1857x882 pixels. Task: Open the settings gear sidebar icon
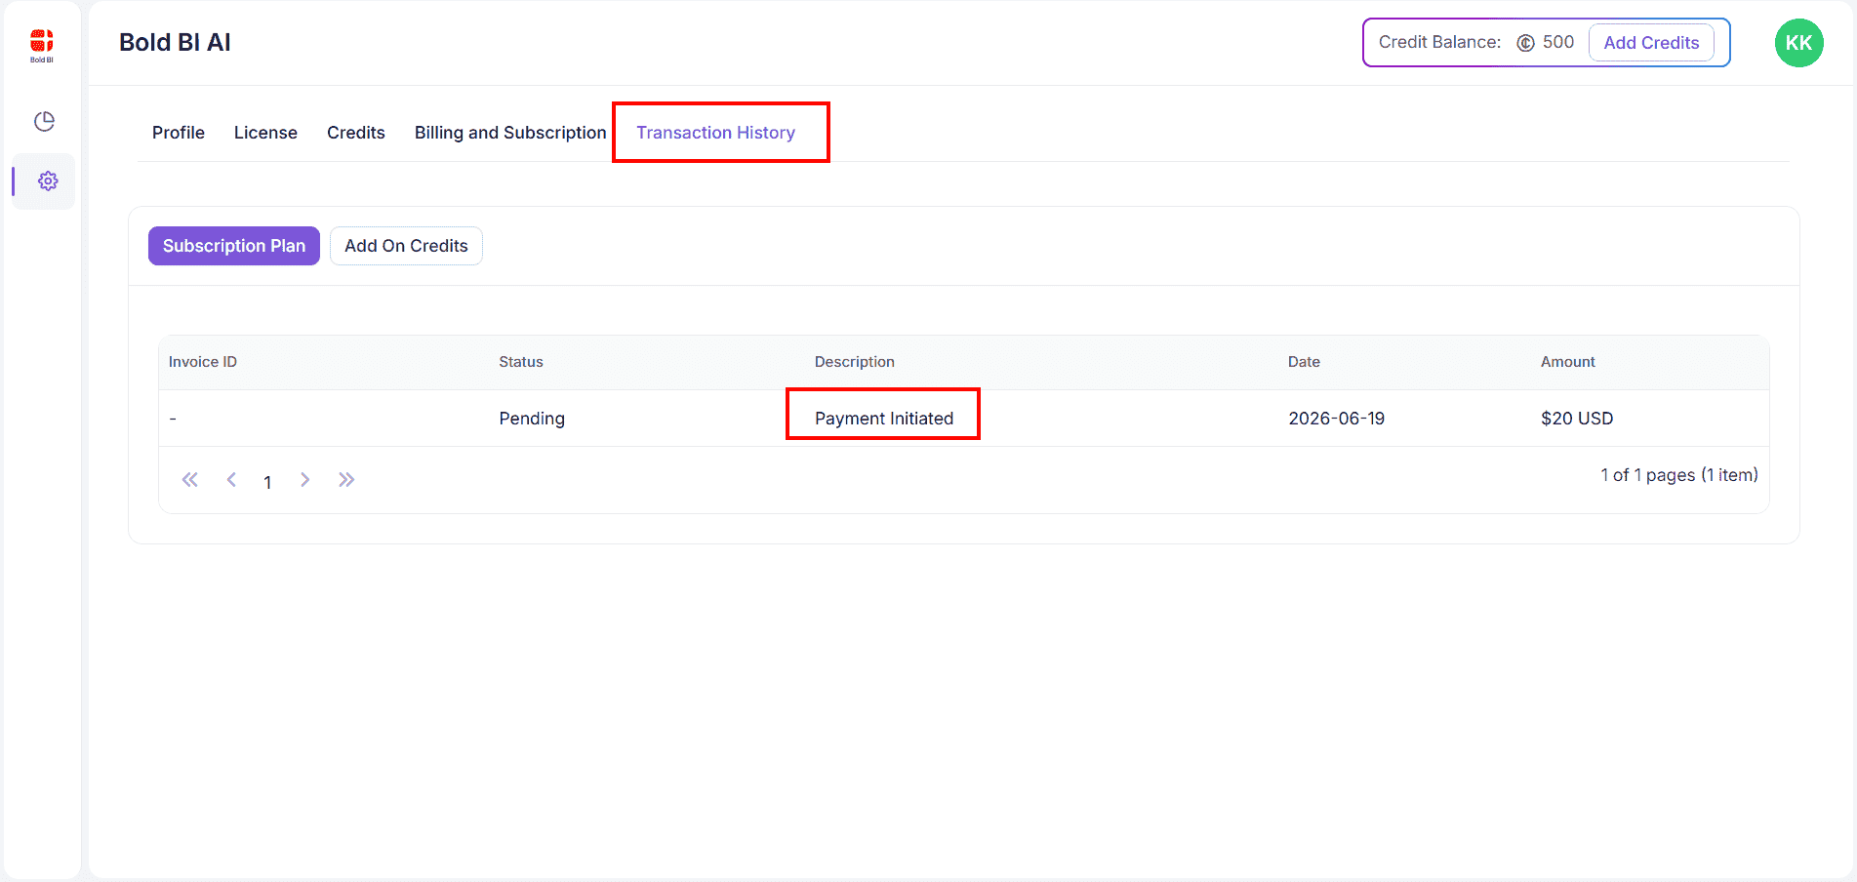48,181
